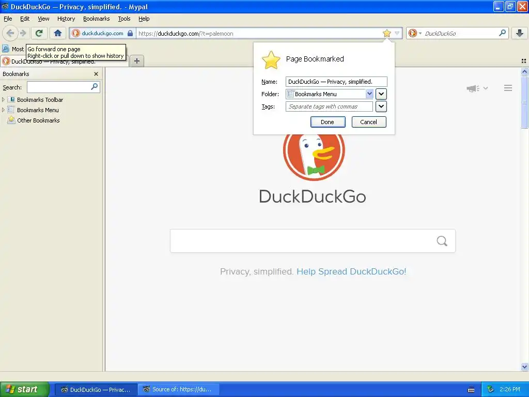The image size is (529, 397).
Task: Click the sidebar search magnifier icon
Action: pos(95,87)
